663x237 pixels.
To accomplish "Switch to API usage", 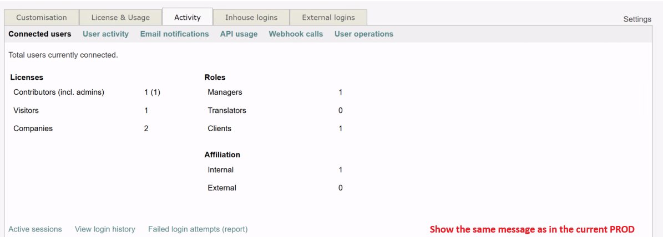I will [239, 34].
